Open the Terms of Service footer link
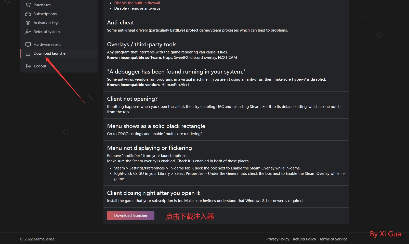Image resolution: width=409 pixels, height=244 pixels. tap(333, 239)
